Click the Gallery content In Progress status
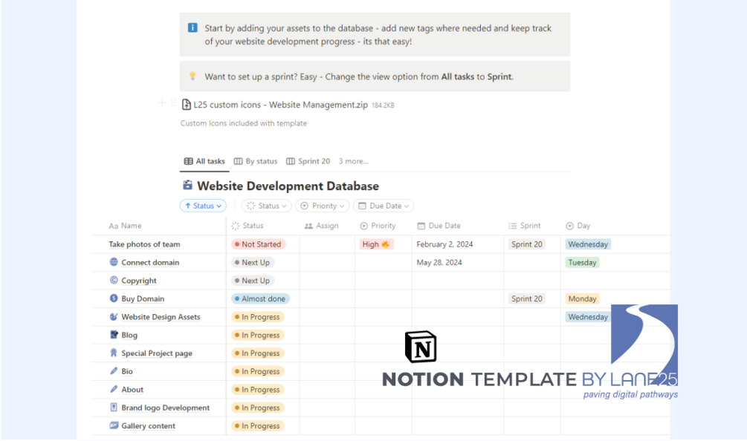Screen dimensions: 747x441 click(257, 425)
